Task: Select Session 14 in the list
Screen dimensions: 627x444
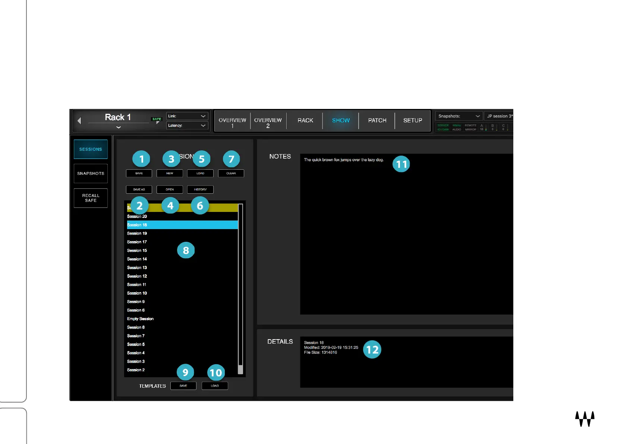Action: coord(182,259)
